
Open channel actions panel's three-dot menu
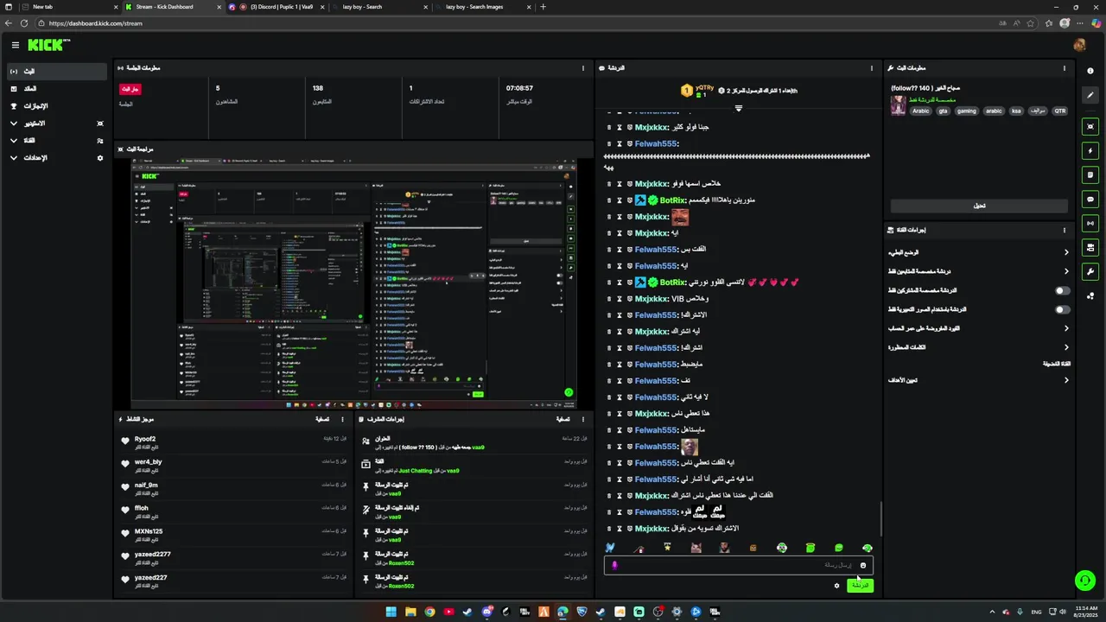coord(1065,230)
